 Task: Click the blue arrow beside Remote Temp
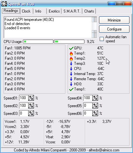point(71,79)
